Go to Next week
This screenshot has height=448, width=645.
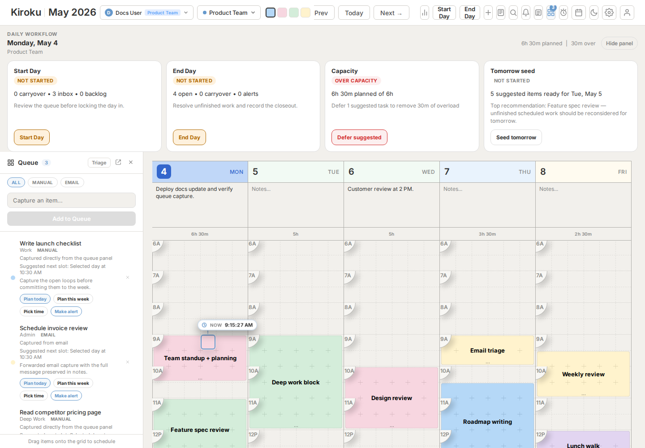coord(391,13)
